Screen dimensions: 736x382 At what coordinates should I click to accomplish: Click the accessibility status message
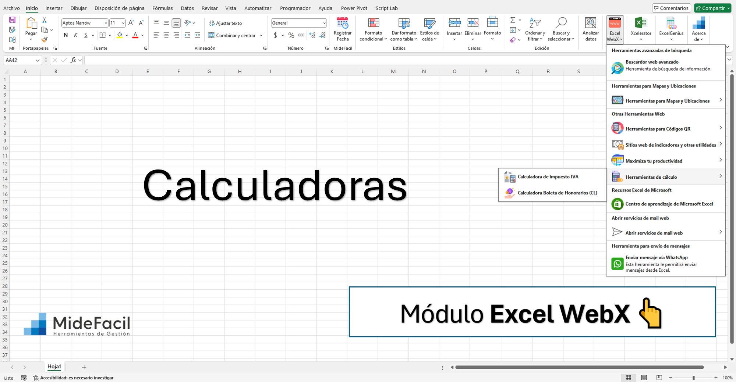pyautogui.click(x=73, y=378)
